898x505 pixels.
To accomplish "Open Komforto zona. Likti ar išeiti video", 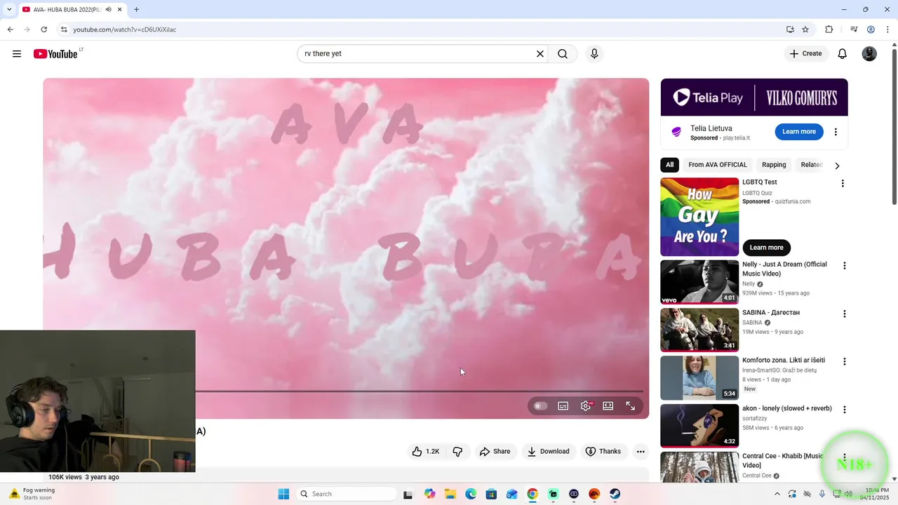I will click(x=699, y=377).
